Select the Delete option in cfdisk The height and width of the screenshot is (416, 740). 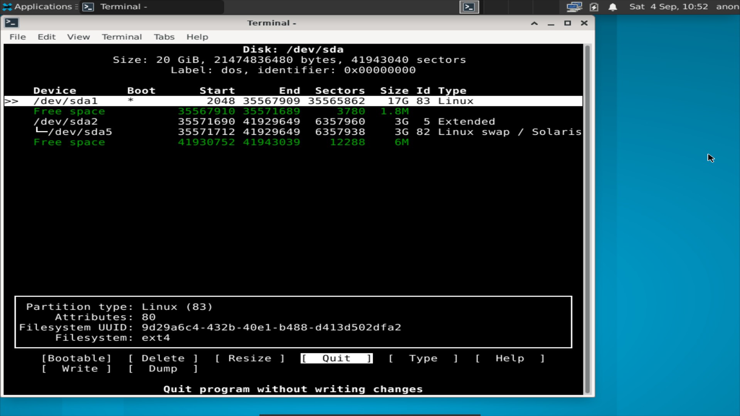tap(163, 358)
